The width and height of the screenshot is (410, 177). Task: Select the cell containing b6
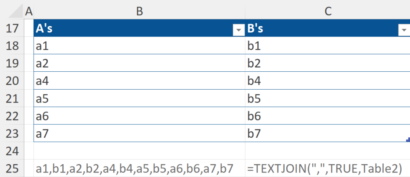coord(328,116)
